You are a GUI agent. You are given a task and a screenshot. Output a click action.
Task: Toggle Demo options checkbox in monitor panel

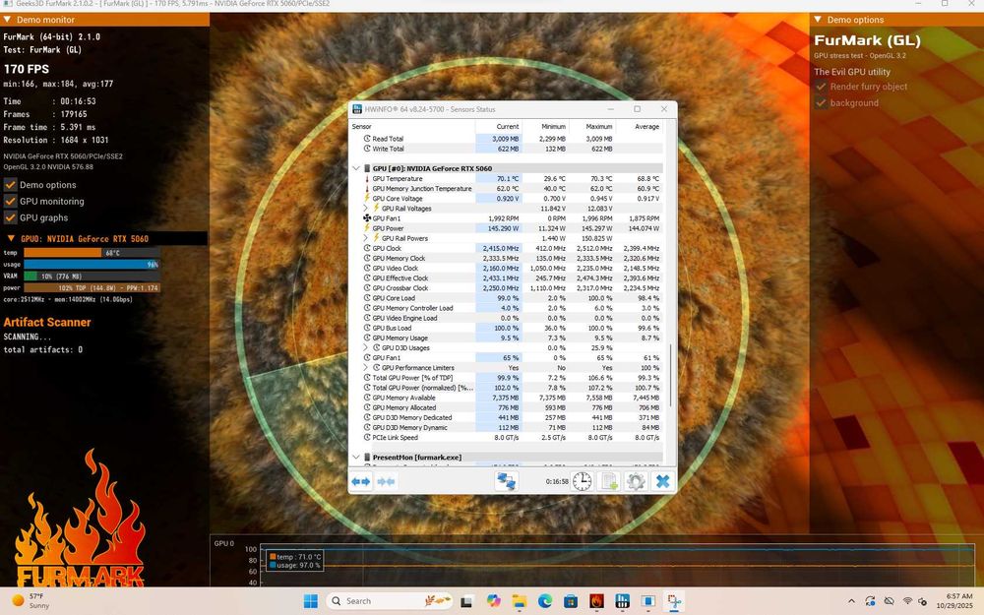(10, 185)
